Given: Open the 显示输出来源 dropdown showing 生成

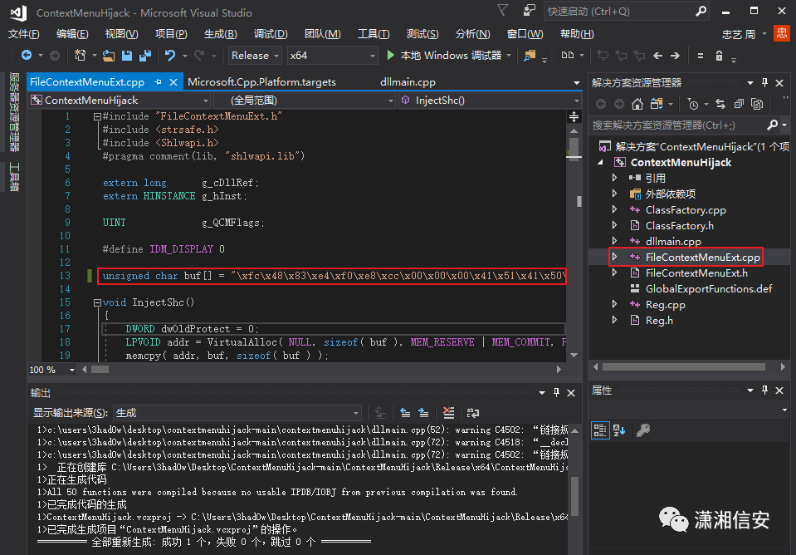Looking at the screenshot, I should (237, 413).
